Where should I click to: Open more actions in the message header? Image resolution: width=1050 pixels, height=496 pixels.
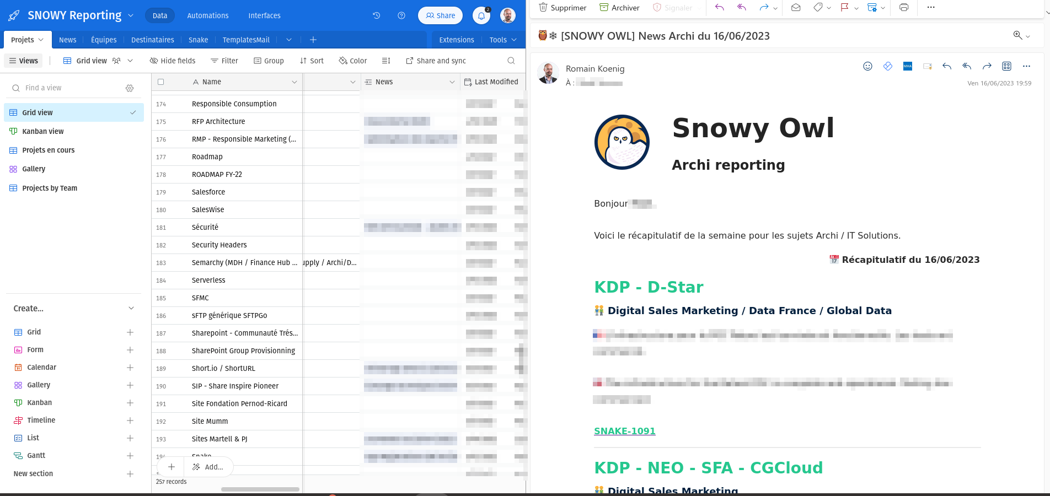pyautogui.click(x=1026, y=66)
